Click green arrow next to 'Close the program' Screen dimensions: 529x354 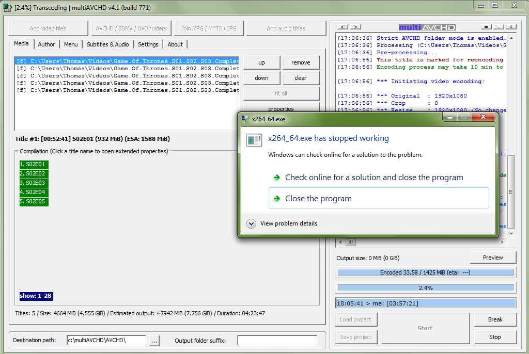(x=277, y=199)
